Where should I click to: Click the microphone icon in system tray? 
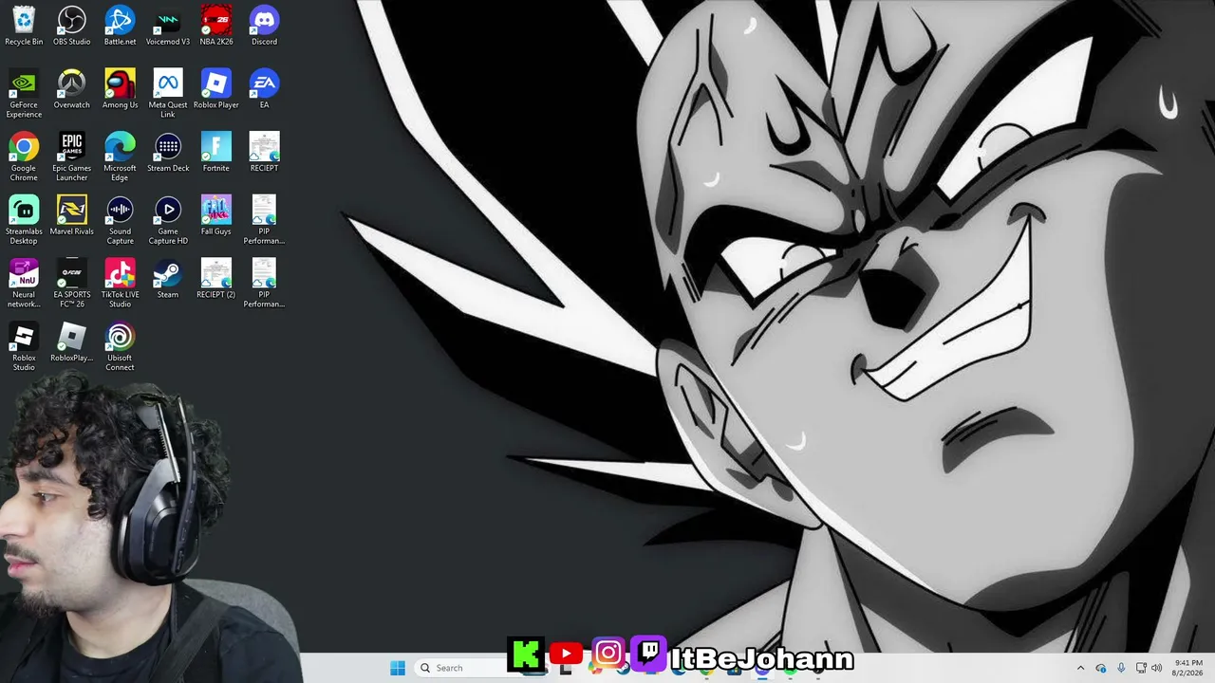1121,668
